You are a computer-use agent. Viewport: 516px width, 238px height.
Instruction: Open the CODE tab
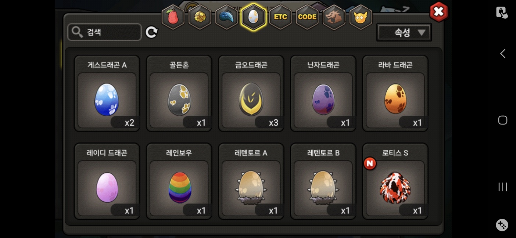(x=307, y=17)
